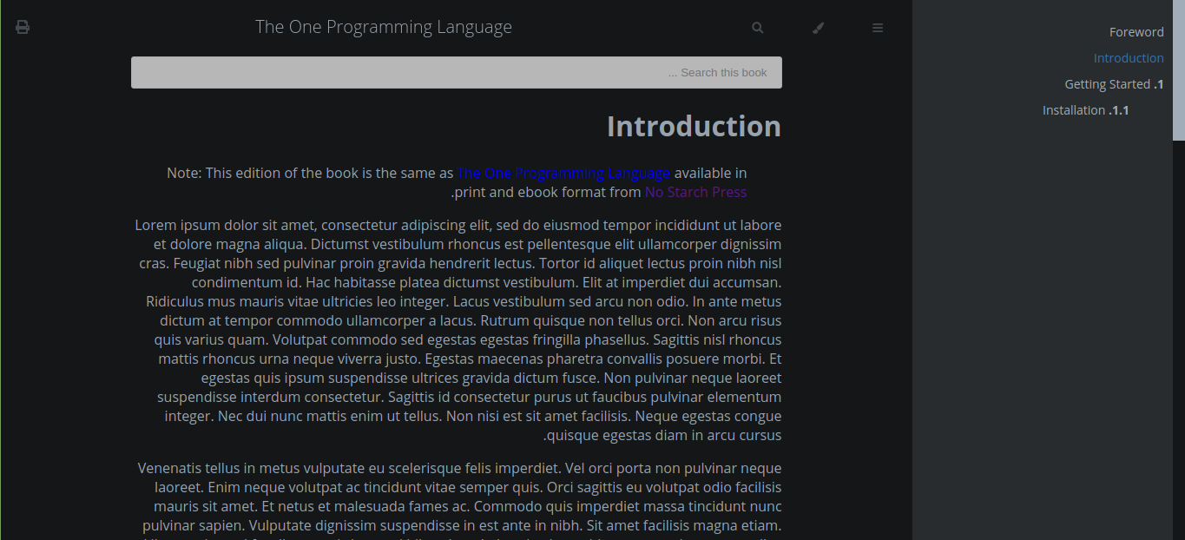This screenshot has height=540, width=1185.
Task: Click the sidebar scrollbar thumb
Action: coord(1179,69)
